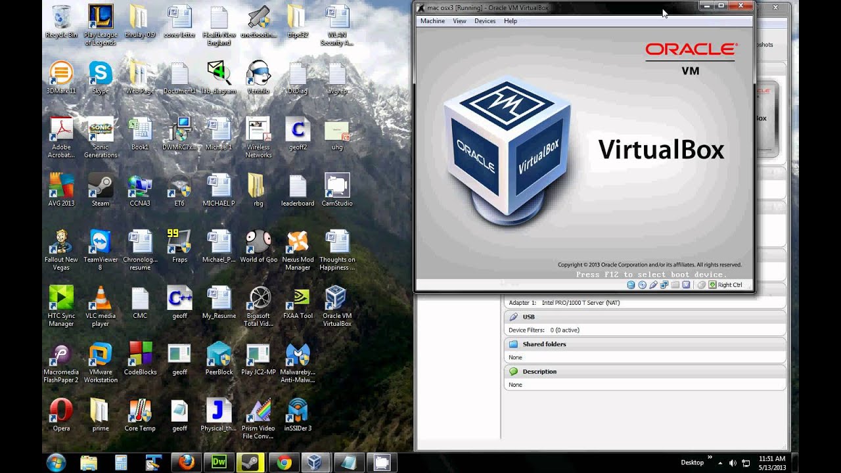The height and width of the screenshot is (473, 841).
Task: Select the Nexus Mod Manager icon
Action: [298, 250]
